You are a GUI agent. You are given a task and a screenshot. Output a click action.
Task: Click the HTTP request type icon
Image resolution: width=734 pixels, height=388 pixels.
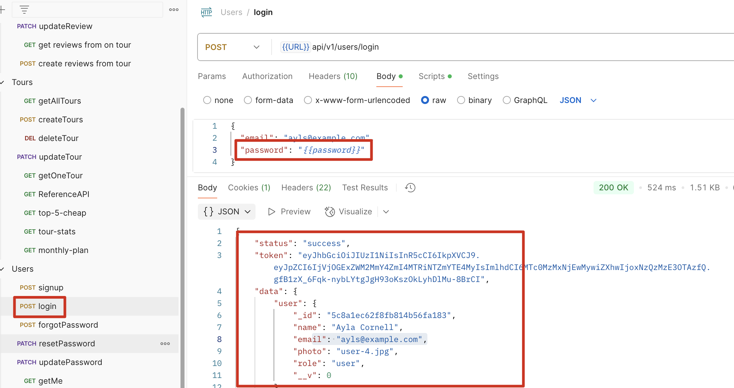tap(206, 12)
